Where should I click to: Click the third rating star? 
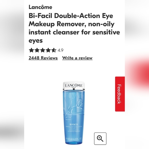(43, 50)
